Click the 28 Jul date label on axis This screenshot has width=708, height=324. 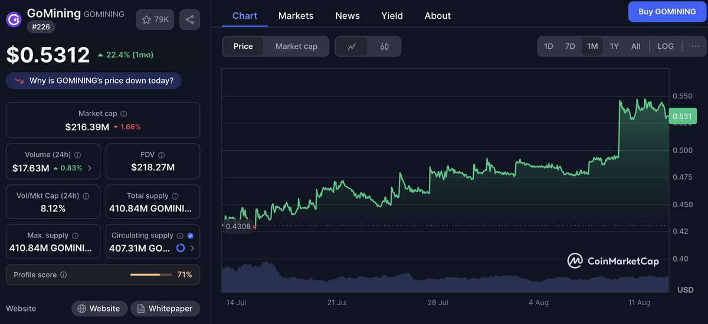click(x=438, y=302)
